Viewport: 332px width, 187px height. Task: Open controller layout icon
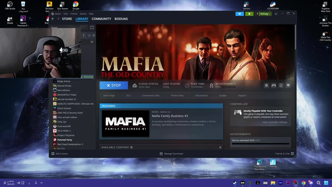click(274, 85)
